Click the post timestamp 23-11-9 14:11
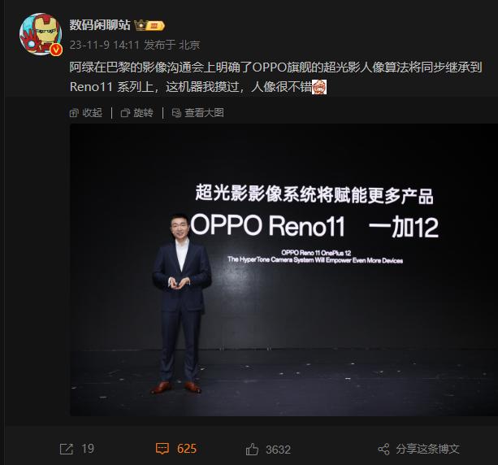Viewport: 498px width, 465px height. point(105,45)
